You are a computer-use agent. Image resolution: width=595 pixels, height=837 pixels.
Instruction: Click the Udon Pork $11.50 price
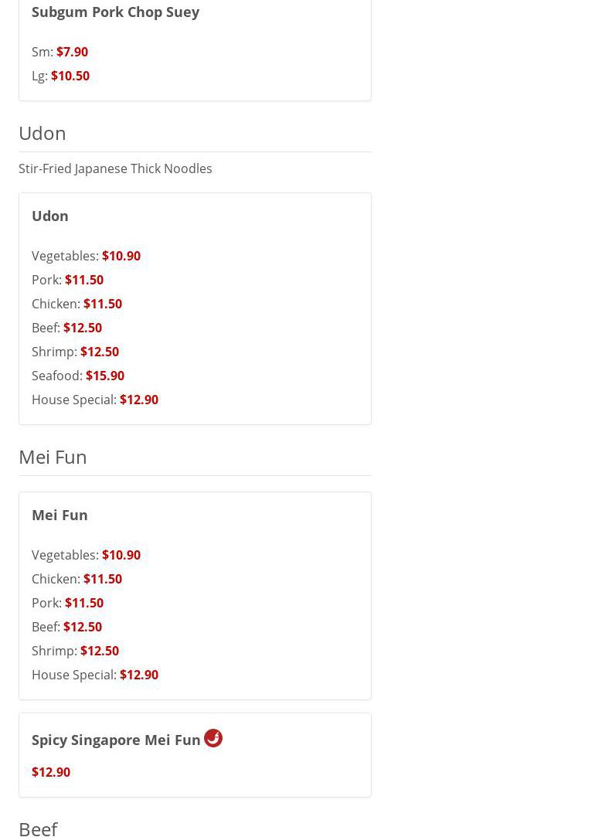83,280
